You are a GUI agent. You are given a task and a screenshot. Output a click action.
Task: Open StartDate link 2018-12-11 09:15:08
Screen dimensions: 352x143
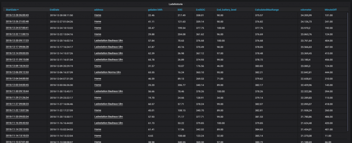(17, 59)
